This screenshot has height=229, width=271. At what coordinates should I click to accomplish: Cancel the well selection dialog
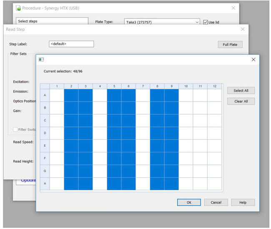pos(216,202)
